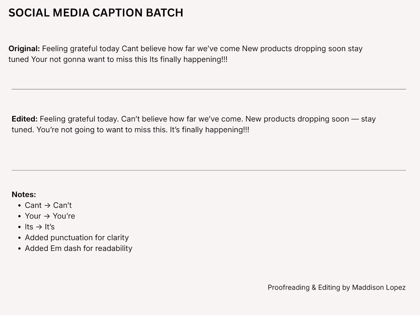Click the SOCIAL MEDIA CAPTION BATCH heading
This screenshot has height=315, width=420.
coord(96,13)
